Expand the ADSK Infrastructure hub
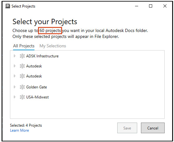Viewport: 174px width, 142px height. pyautogui.click(x=15, y=56)
